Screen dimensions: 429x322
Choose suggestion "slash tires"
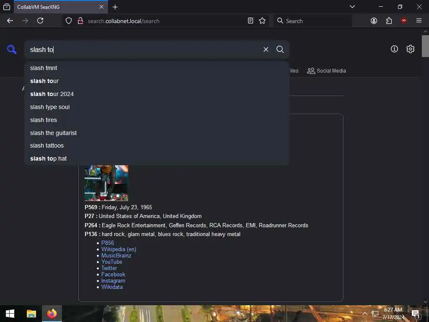click(x=157, y=120)
